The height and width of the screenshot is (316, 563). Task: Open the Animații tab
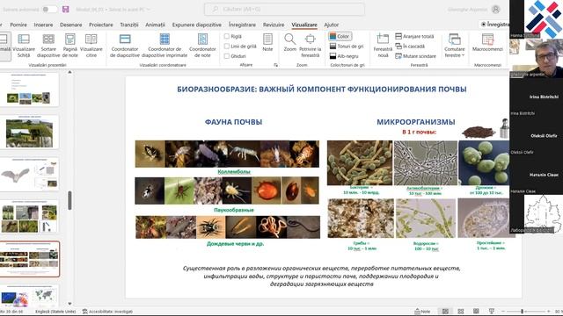(x=155, y=25)
